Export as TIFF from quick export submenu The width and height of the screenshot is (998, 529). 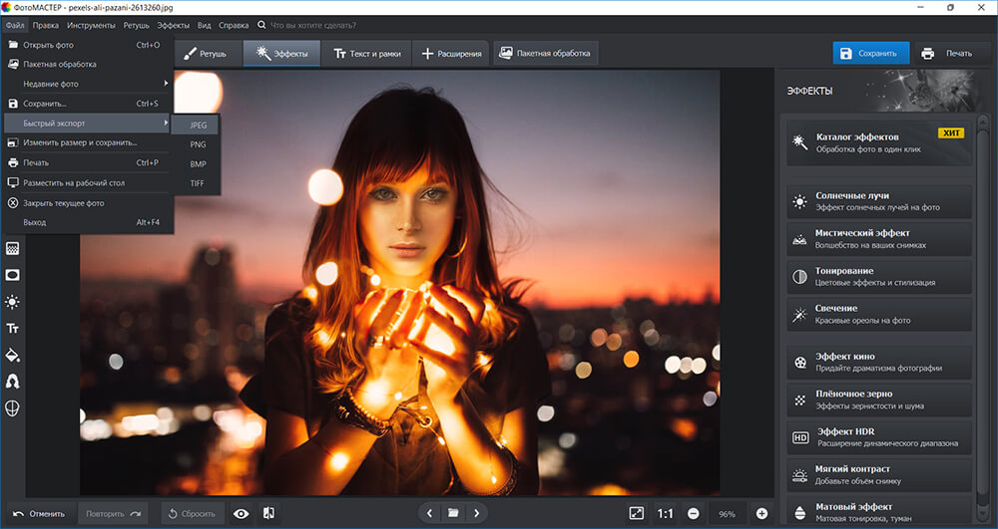tap(197, 183)
